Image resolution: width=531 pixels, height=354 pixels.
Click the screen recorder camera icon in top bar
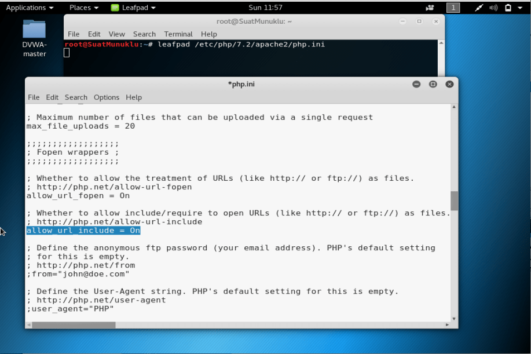tap(430, 8)
